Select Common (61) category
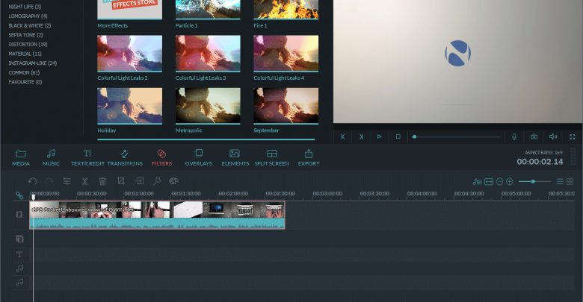 click(x=24, y=72)
